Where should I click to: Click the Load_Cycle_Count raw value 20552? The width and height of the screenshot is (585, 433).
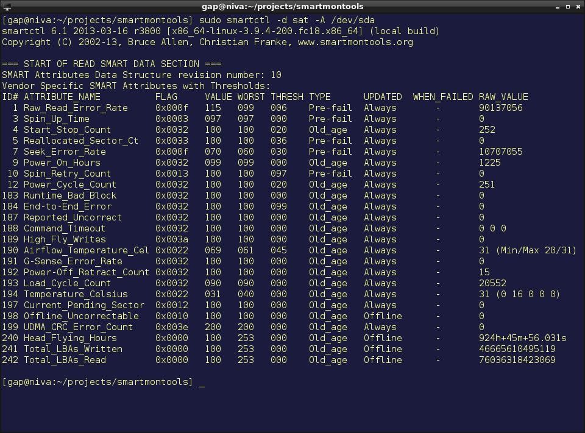pyautogui.click(x=492, y=283)
